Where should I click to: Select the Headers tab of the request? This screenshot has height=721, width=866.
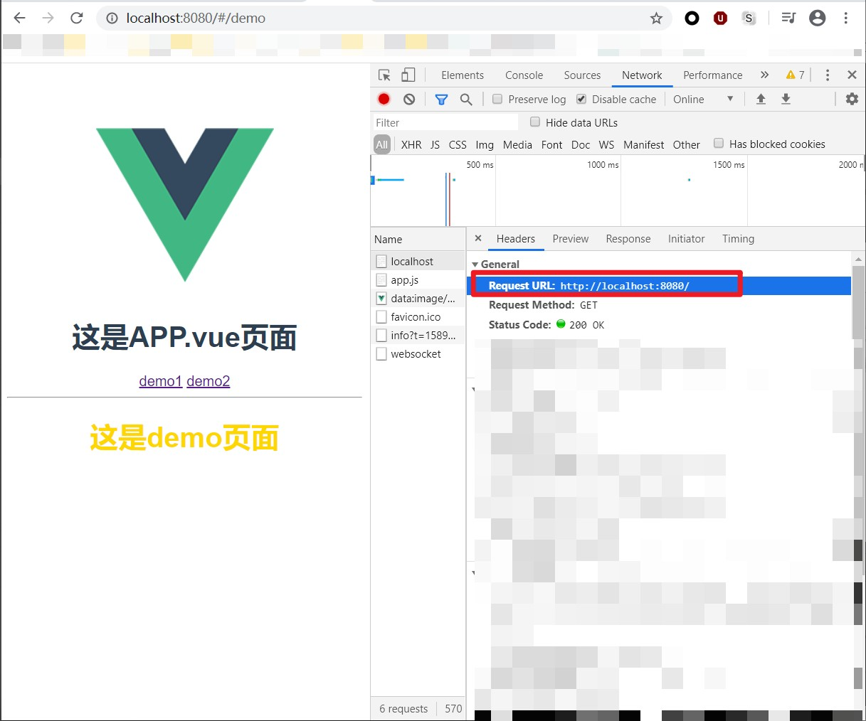pyautogui.click(x=516, y=239)
